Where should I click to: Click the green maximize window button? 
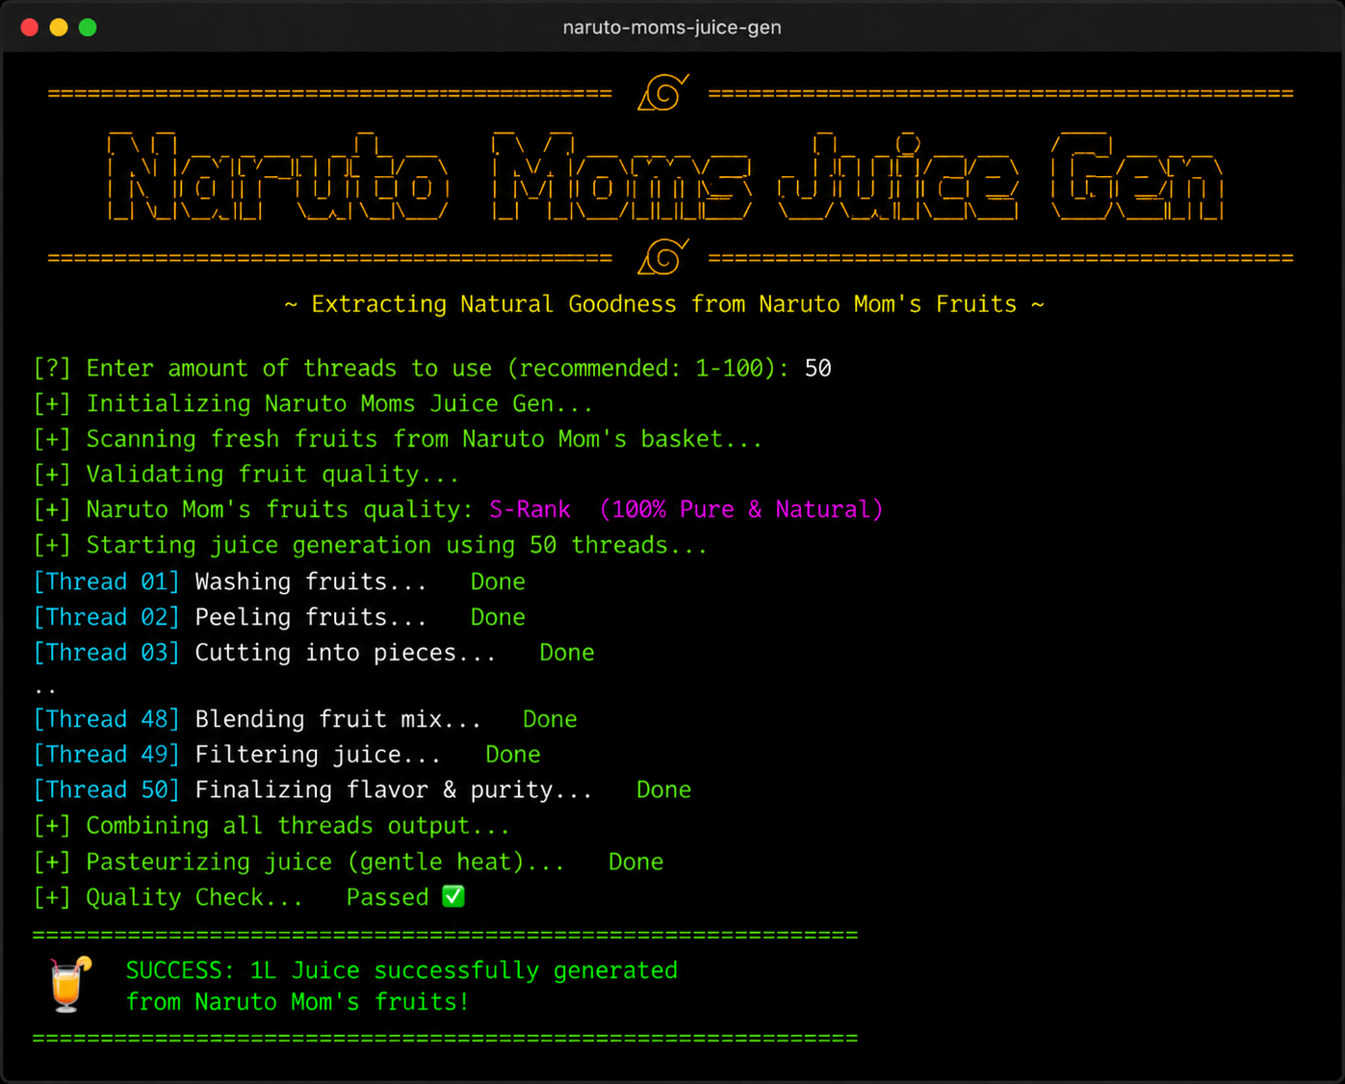(88, 27)
